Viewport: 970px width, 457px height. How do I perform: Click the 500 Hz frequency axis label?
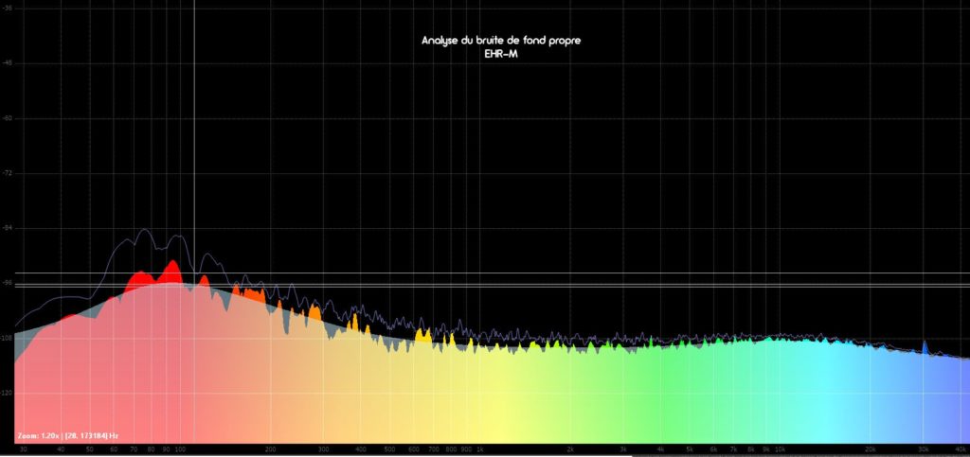point(389,449)
